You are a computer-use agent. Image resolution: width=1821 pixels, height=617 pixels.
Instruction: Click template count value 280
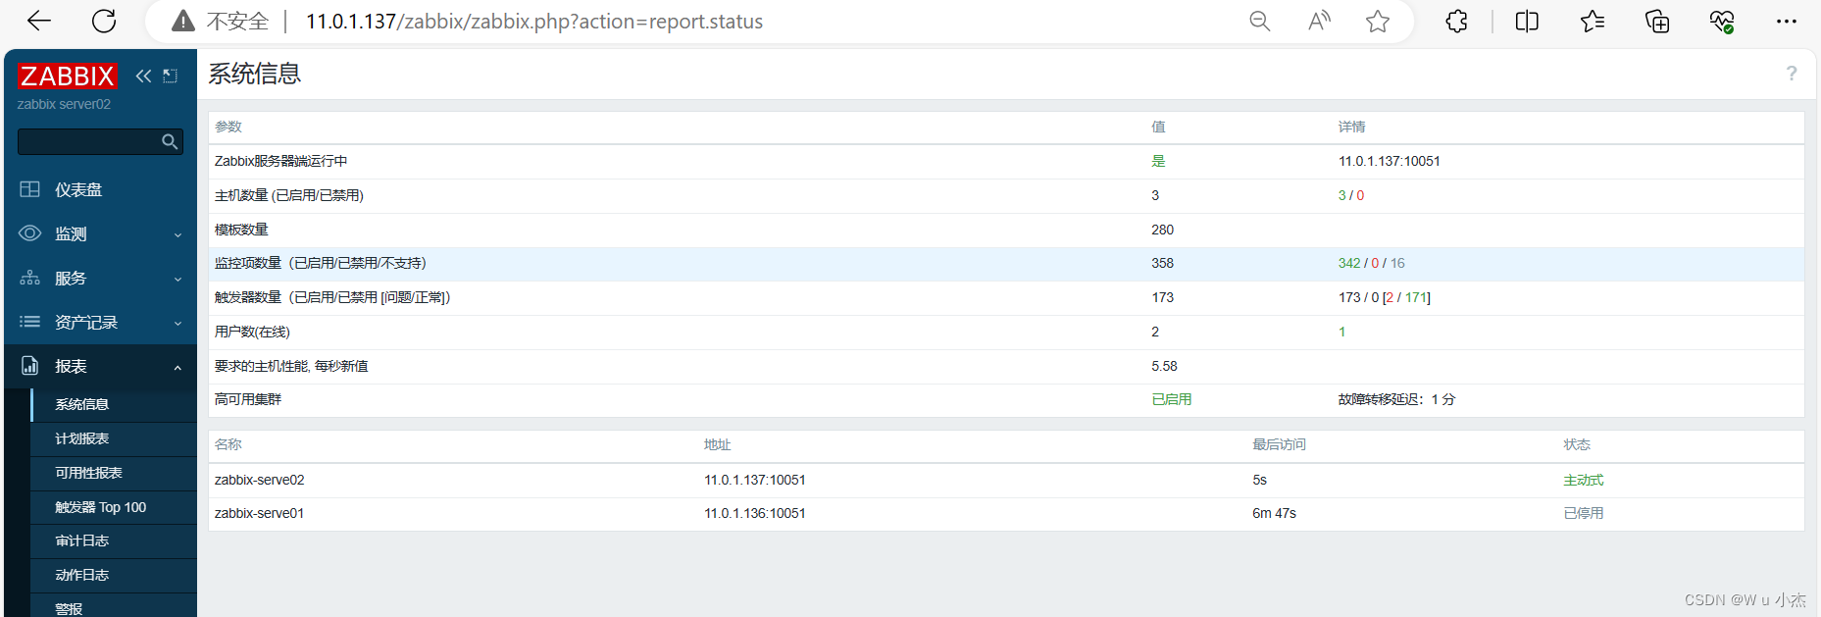click(1162, 230)
